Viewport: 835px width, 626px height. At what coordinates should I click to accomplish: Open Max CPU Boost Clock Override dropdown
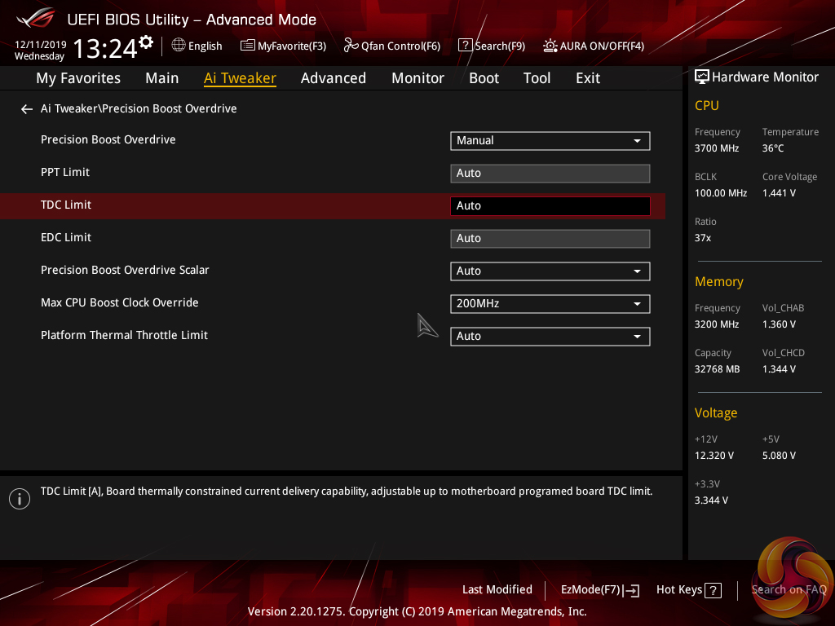point(550,304)
